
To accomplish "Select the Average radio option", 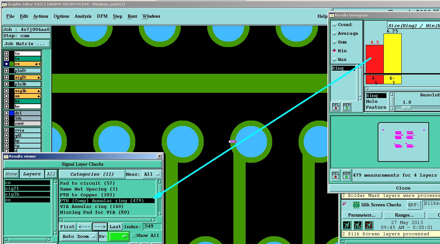I will (x=335, y=34).
